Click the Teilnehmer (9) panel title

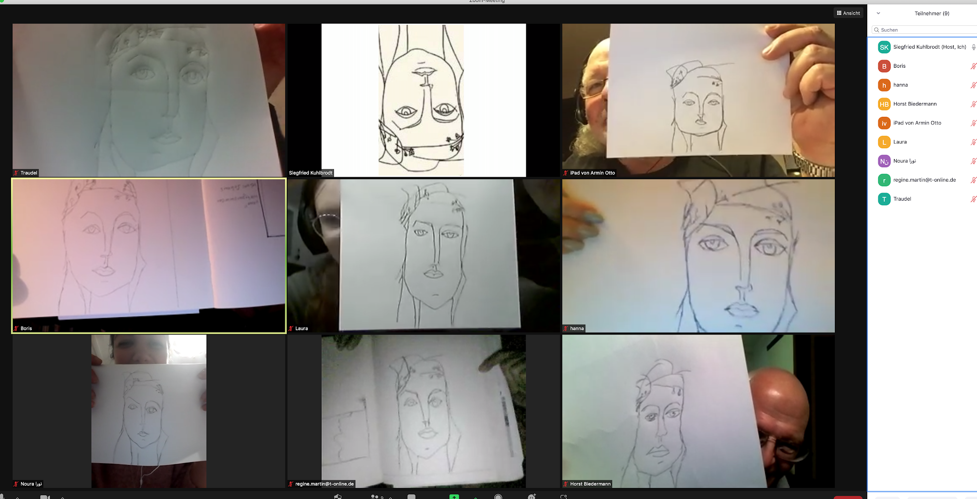point(932,13)
